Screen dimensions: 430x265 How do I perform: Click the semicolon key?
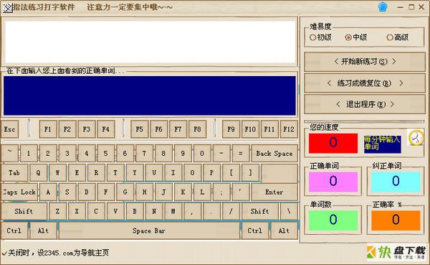point(221,192)
